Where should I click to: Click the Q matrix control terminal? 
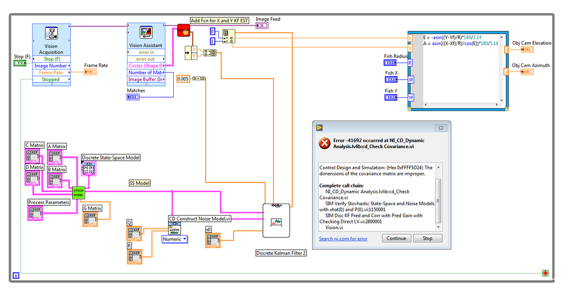134,234
